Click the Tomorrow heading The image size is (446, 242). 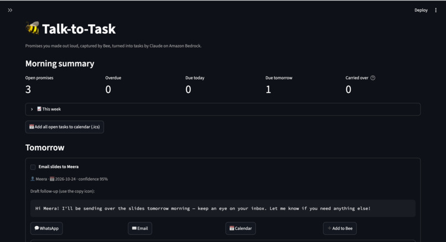[x=45, y=148]
